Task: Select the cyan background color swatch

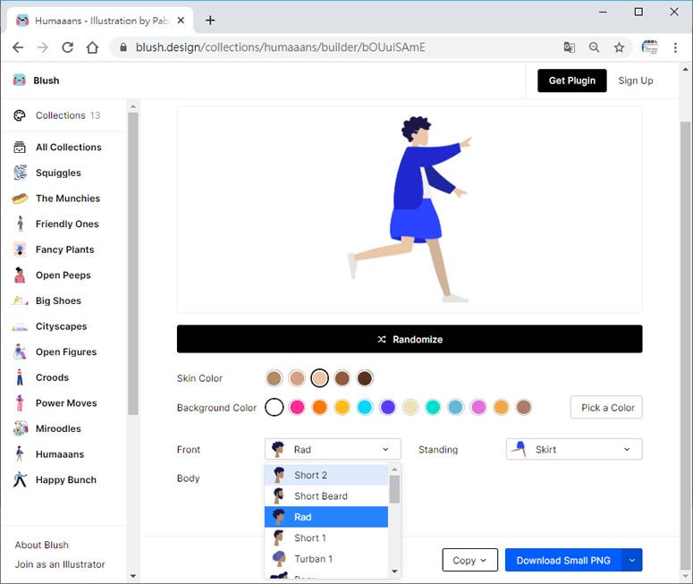Action: (x=365, y=407)
